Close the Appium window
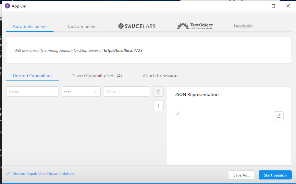Viewport: 296px width, 184px height. click(x=288, y=6)
